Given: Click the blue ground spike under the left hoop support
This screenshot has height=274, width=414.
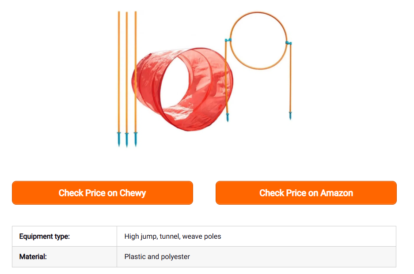Looking at the screenshot, I should [x=228, y=118].
